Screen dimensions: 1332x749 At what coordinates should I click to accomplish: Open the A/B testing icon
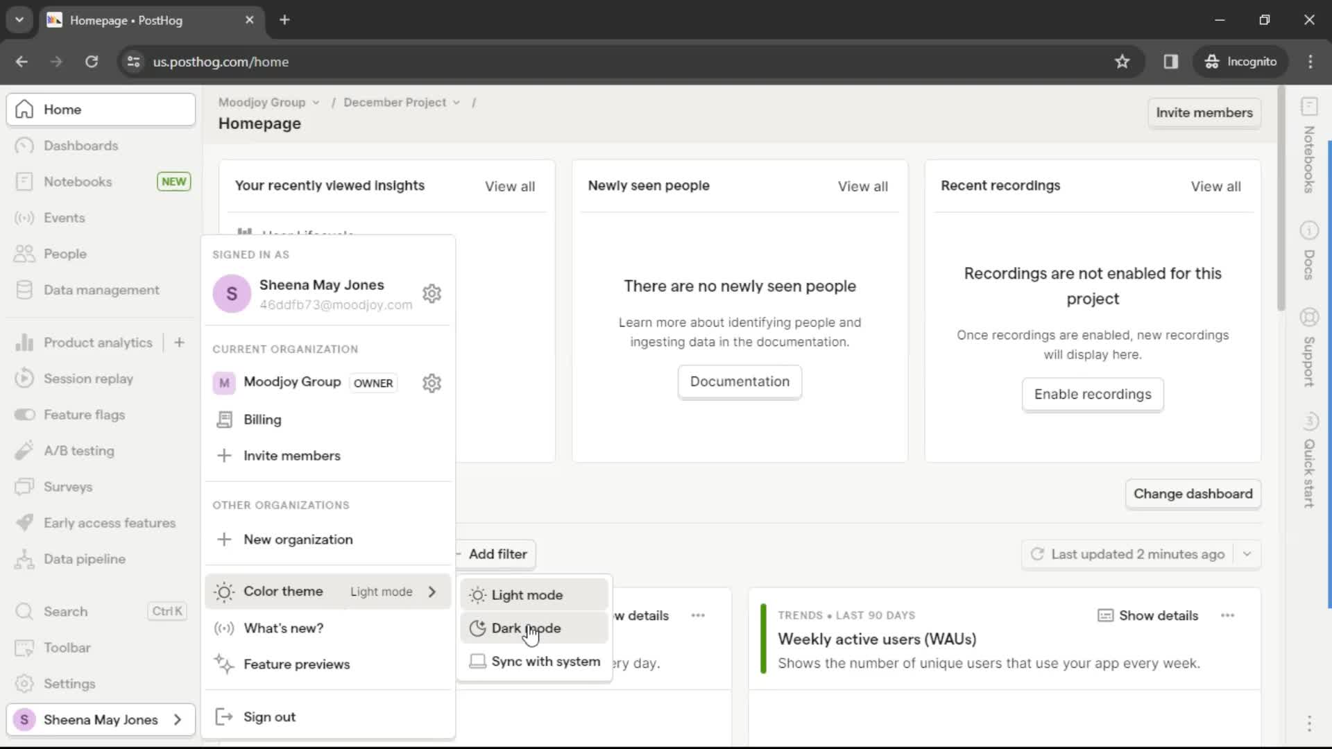pyautogui.click(x=24, y=451)
